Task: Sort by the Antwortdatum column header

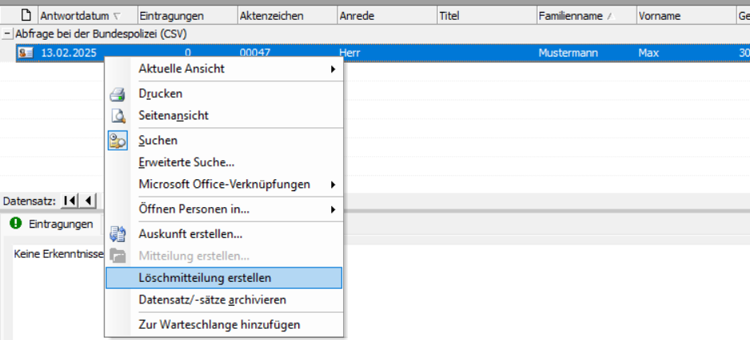Action: (x=76, y=15)
